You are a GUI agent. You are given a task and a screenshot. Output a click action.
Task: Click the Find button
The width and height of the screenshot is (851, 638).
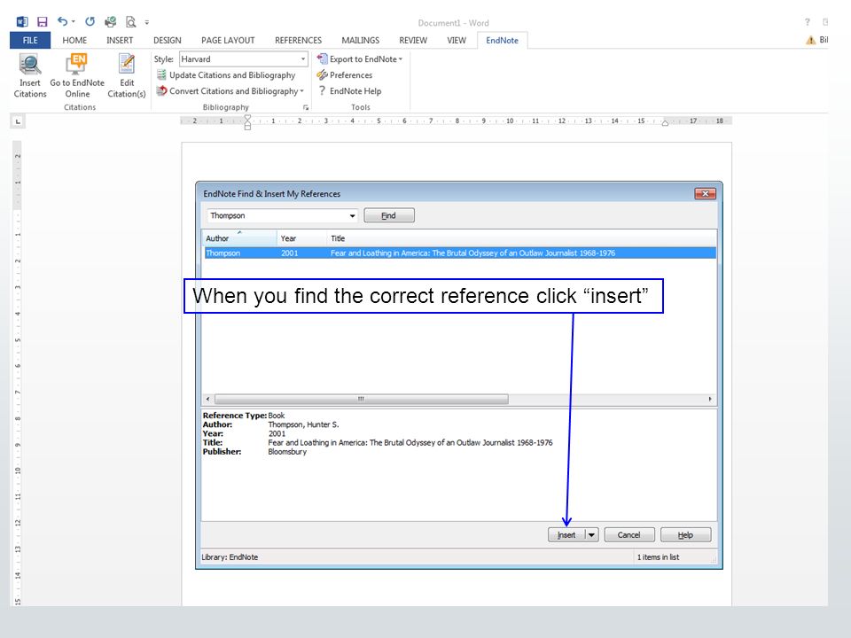coord(389,215)
